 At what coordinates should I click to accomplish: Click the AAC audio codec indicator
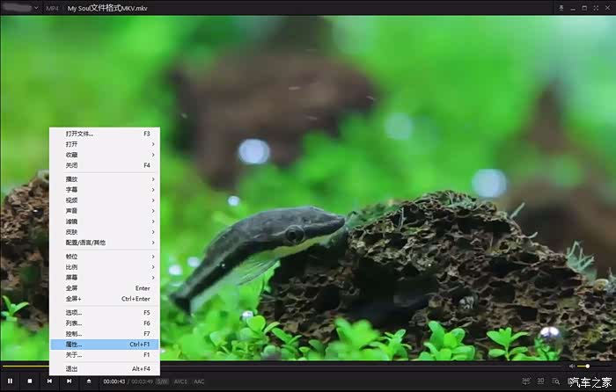point(199,381)
